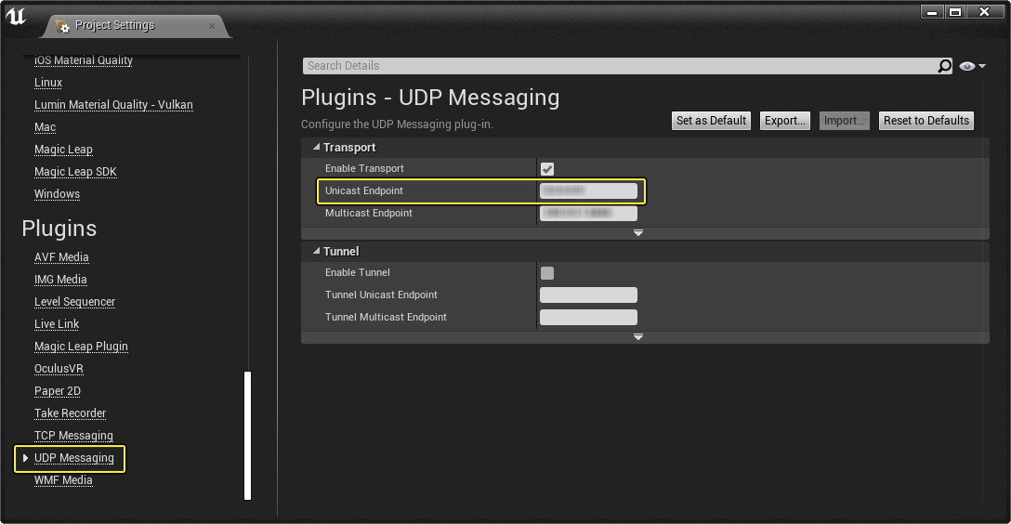Click the Unreal Engine logo icon

coord(16,16)
